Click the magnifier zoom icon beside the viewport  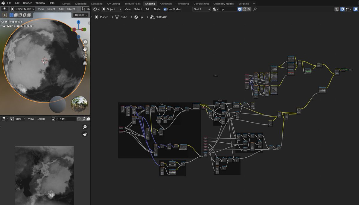(85, 42)
